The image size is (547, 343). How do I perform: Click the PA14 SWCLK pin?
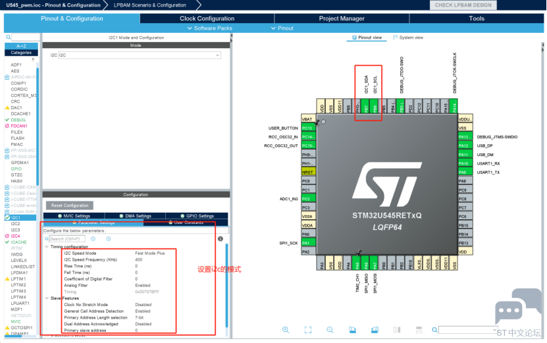click(x=454, y=106)
